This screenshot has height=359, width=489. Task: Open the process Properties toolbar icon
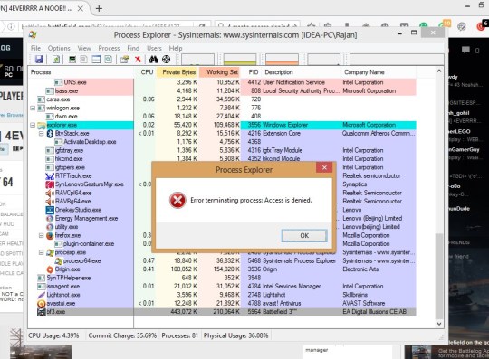pos(125,59)
